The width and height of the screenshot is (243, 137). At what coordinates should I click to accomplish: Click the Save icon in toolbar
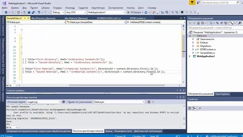[29, 12]
